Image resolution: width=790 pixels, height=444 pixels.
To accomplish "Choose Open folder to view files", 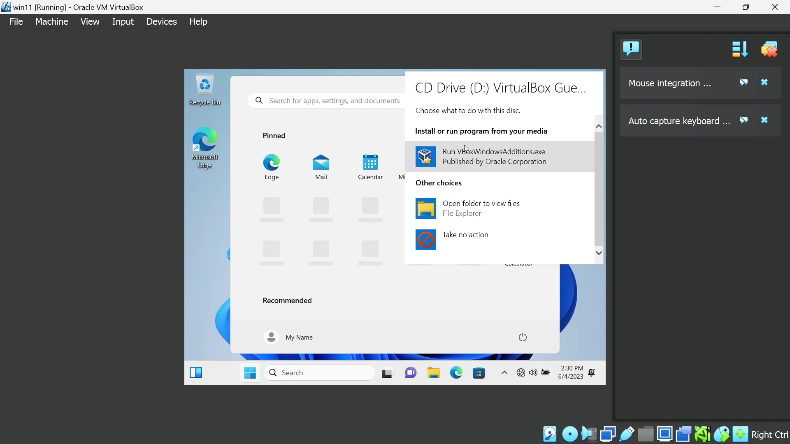I will (481, 208).
